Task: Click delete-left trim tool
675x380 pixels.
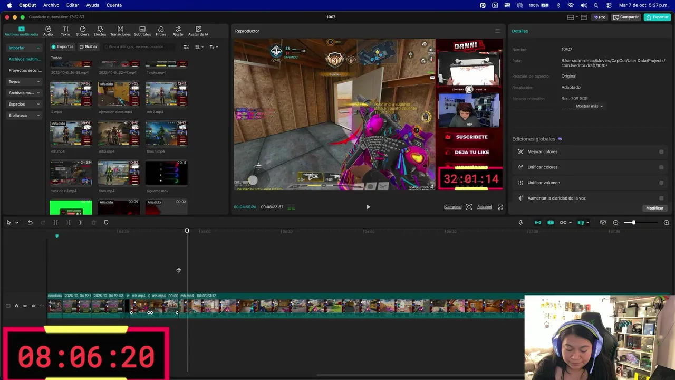Action: coord(68,222)
